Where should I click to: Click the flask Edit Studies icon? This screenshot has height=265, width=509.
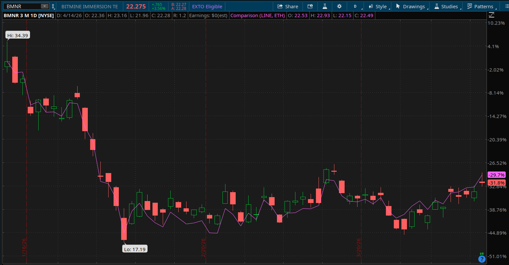click(324, 6)
